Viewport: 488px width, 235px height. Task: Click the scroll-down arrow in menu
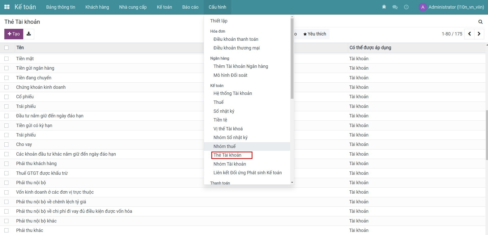tap(292, 182)
